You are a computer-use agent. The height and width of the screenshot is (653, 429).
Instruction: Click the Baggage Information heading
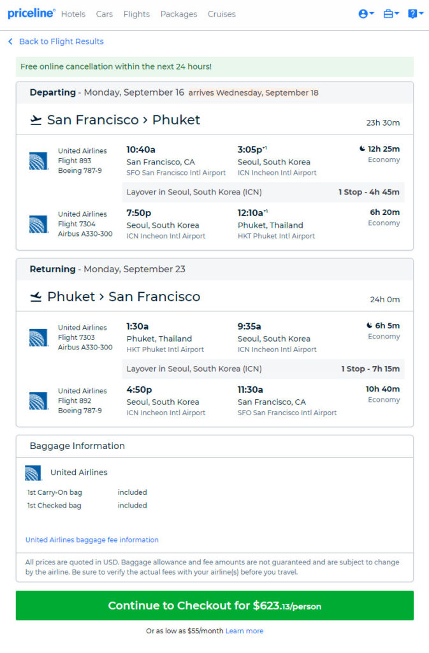click(77, 446)
